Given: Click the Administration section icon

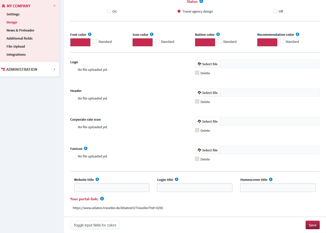Looking at the screenshot, I should (3, 69).
